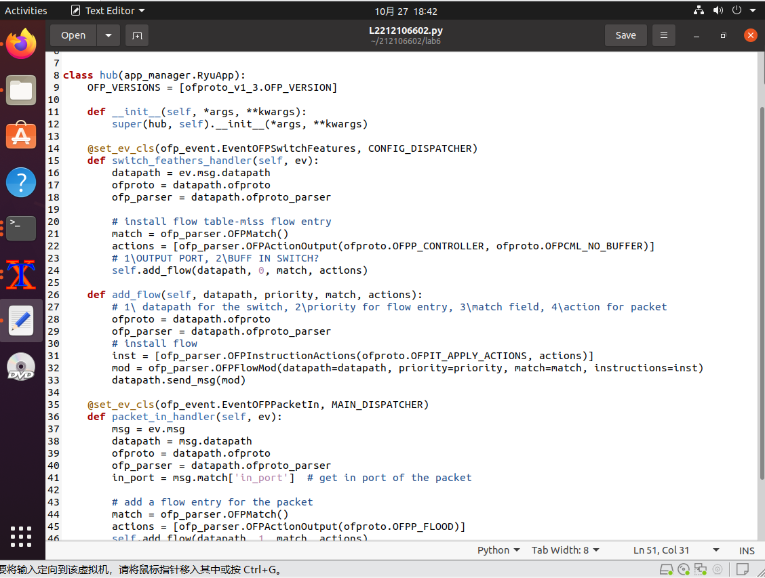Click the 'def add_flow' definition line

(x=255, y=295)
